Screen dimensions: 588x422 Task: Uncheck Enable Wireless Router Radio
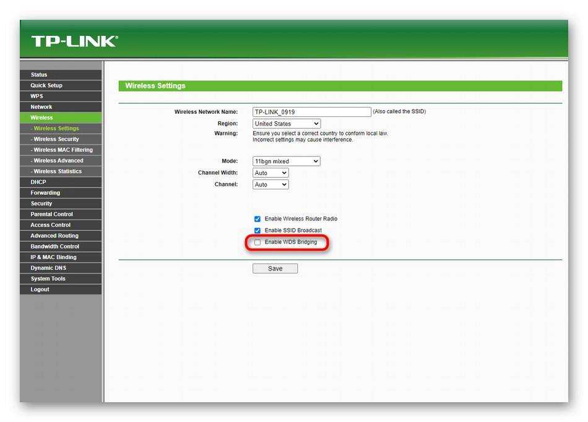click(257, 219)
